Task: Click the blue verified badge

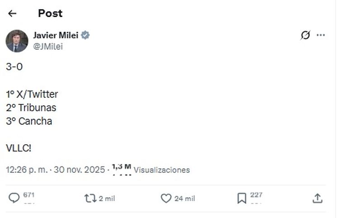Action: pyautogui.click(x=85, y=35)
